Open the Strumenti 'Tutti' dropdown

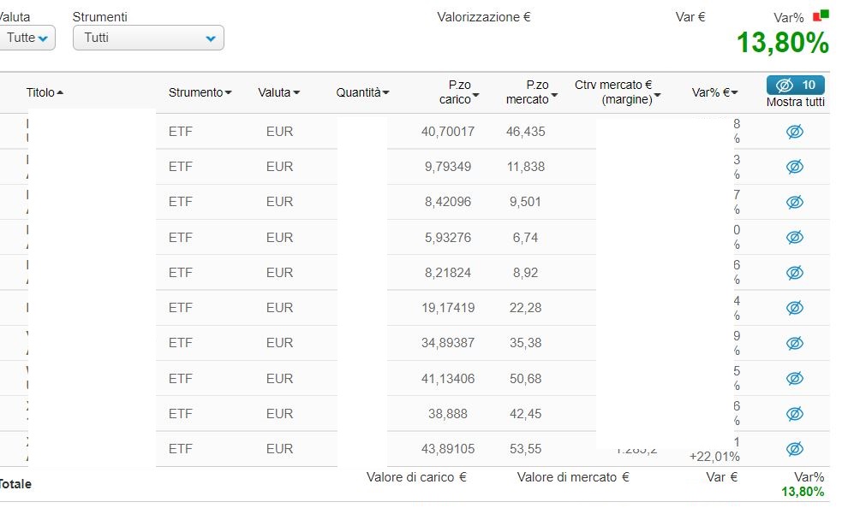point(148,38)
